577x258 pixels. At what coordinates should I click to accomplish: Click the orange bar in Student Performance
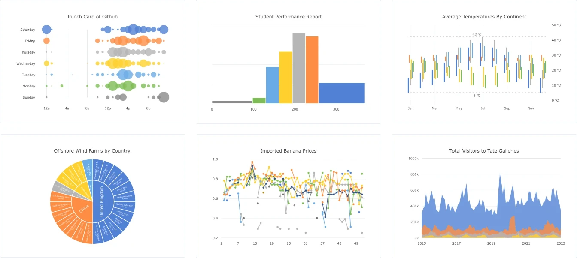point(312,70)
